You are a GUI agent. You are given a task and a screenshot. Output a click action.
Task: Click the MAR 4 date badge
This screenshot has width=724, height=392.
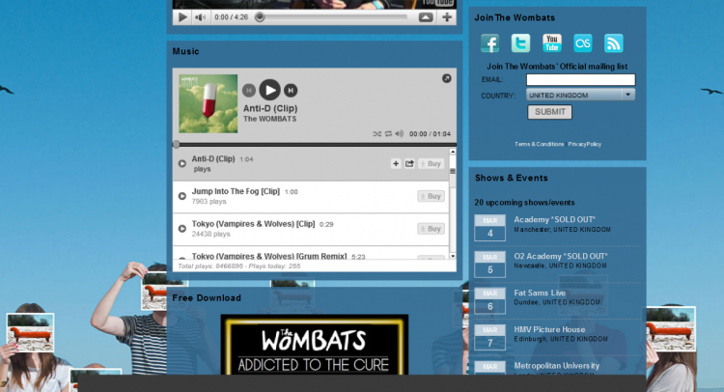tap(489, 228)
